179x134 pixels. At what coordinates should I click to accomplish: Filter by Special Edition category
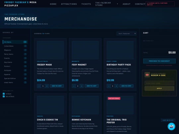15,78
